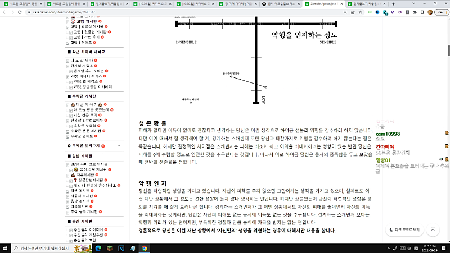Open the zoom magnifier in address bar
Image resolution: width=450 pixels, height=253 pixels.
pyautogui.click(x=345, y=12)
